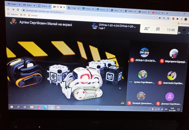
Task: Switch to the YouTube browser tab
Action: point(158,13)
